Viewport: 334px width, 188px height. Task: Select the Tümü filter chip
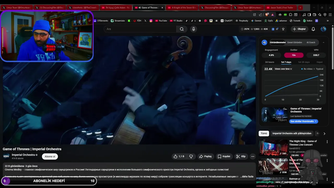pos(264,133)
